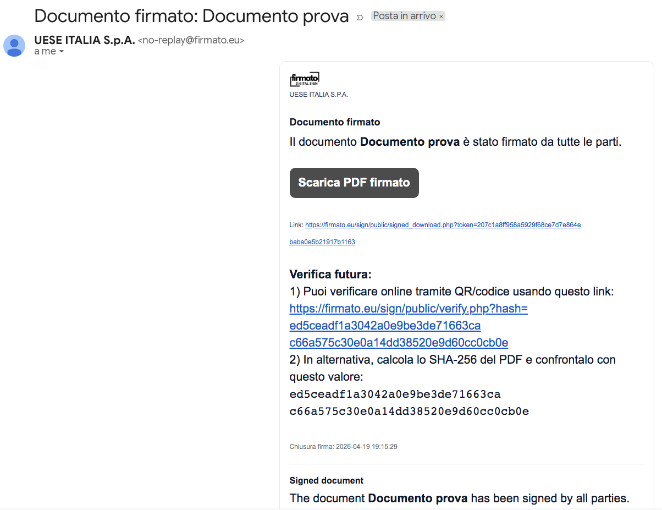Click the 'a me' recipient text

[x=45, y=52]
